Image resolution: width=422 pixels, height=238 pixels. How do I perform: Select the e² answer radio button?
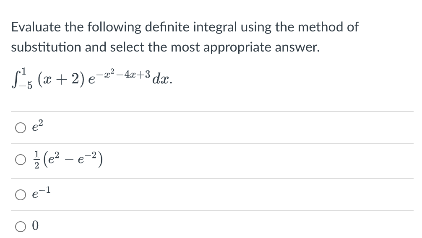(21, 128)
